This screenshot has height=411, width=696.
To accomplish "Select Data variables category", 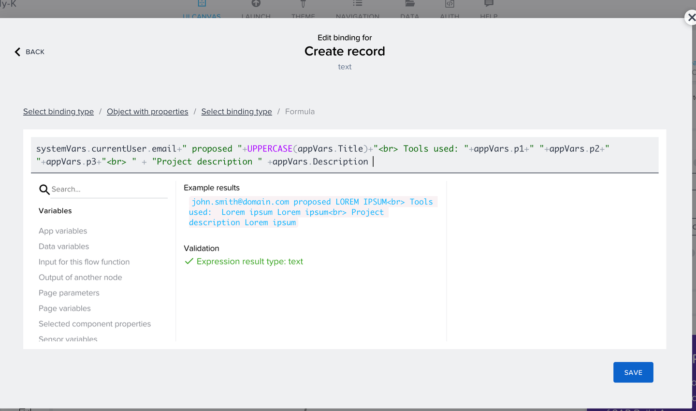I will pyautogui.click(x=64, y=247).
